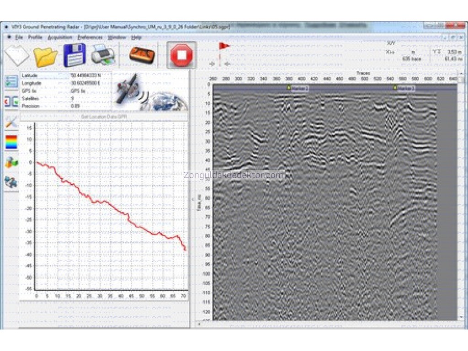Click the satellite and globe GPS image

pyautogui.click(x=151, y=91)
